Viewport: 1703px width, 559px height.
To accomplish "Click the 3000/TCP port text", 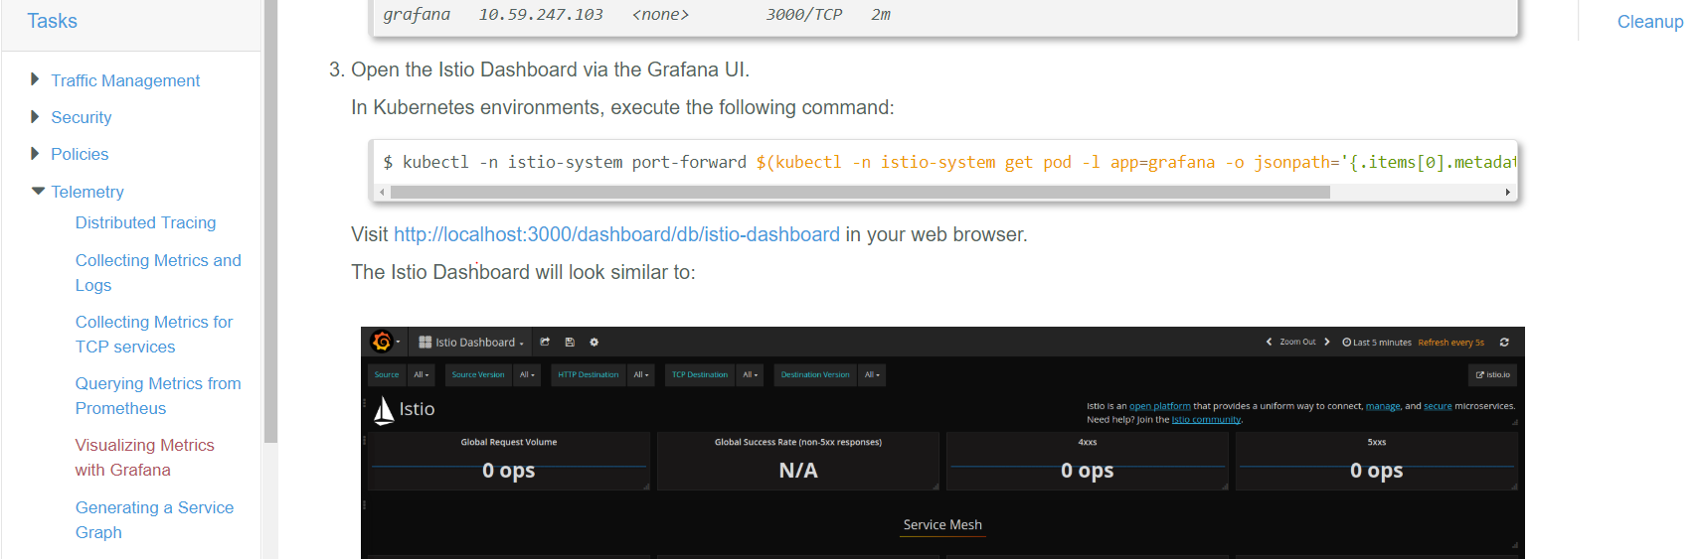I will coord(803,15).
